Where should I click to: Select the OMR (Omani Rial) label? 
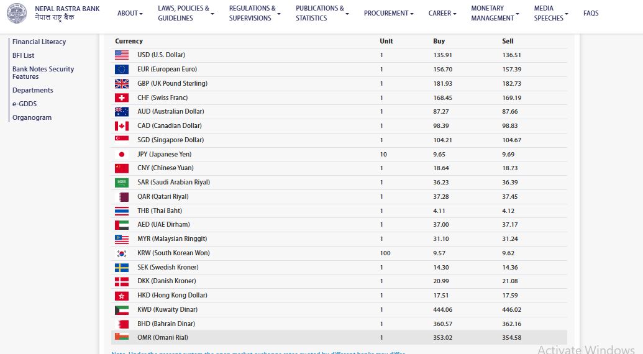tap(162, 338)
